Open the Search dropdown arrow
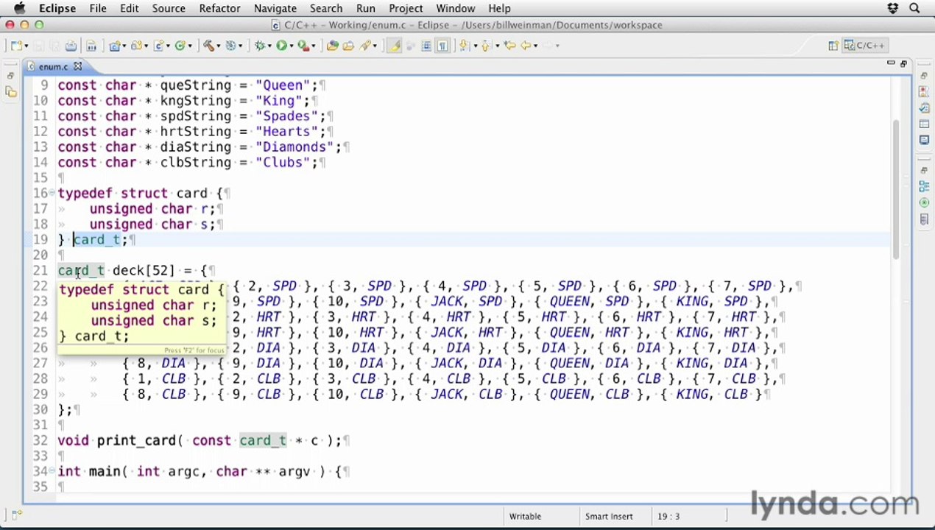Screen dimensions: 935x530 [374, 46]
